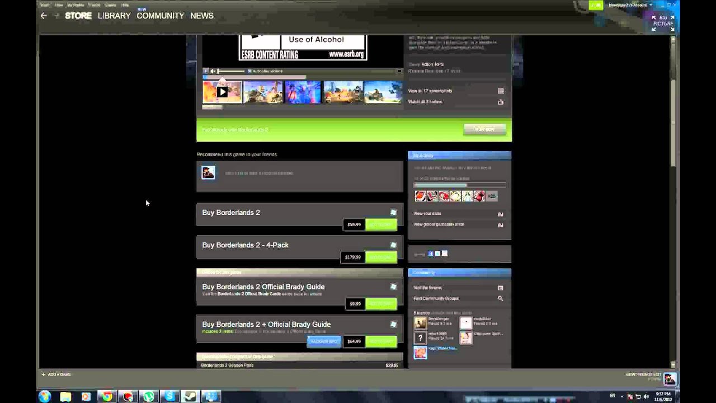Click the forums icon in Community panel

(501, 288)
